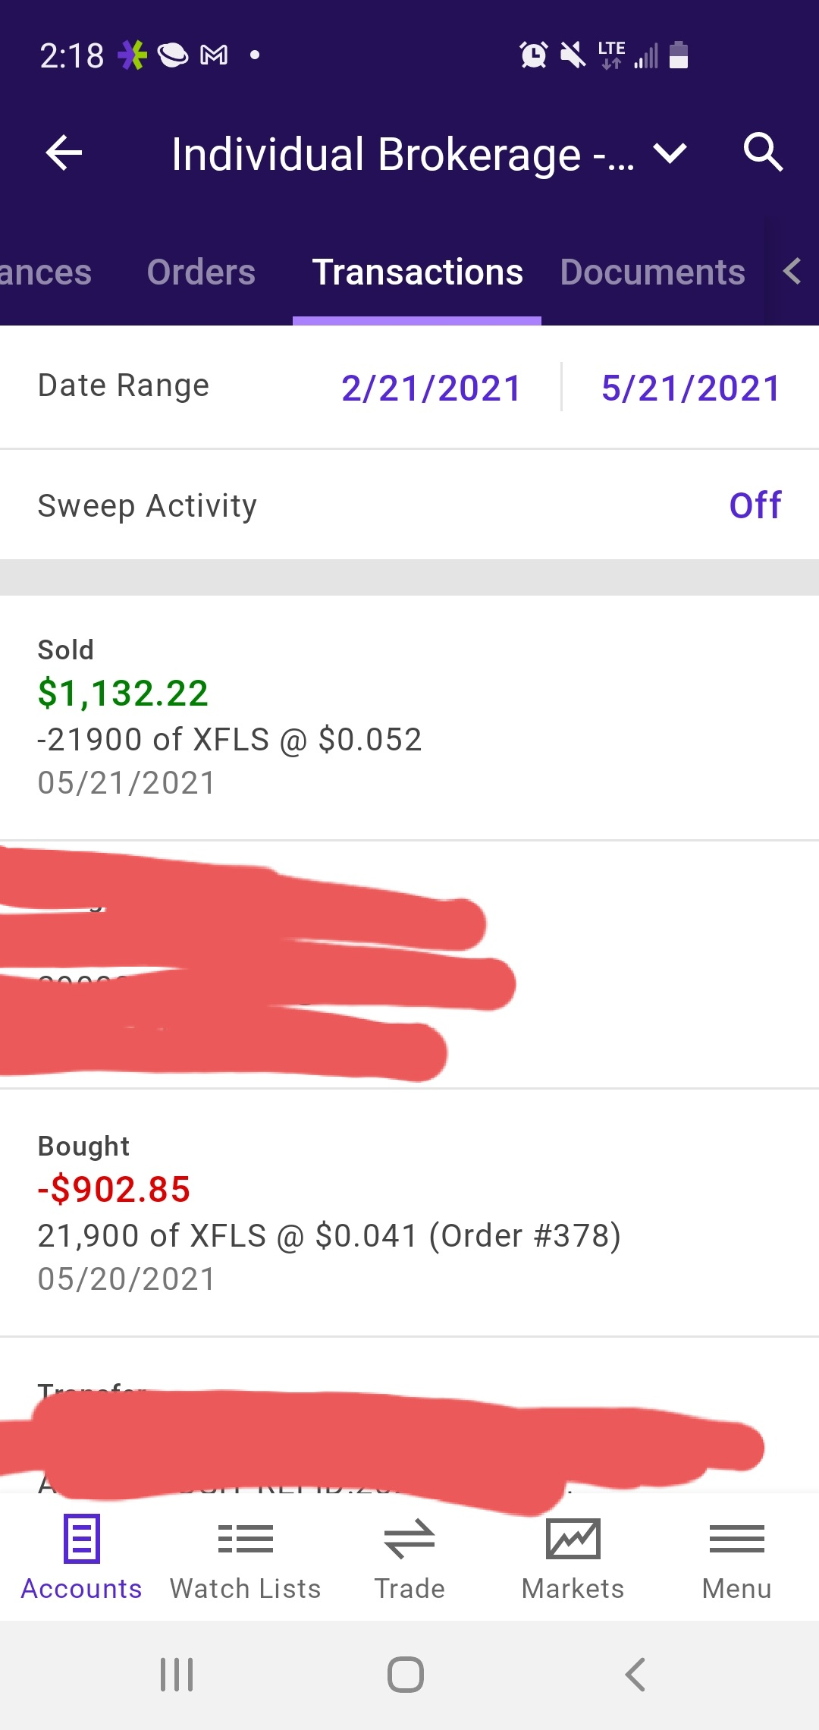
Task: Select the Transactions tab
Action: coord(417,272)
